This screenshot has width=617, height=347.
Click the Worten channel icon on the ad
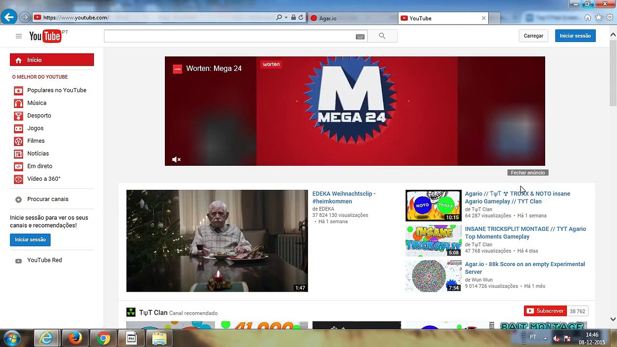point(177,69)
